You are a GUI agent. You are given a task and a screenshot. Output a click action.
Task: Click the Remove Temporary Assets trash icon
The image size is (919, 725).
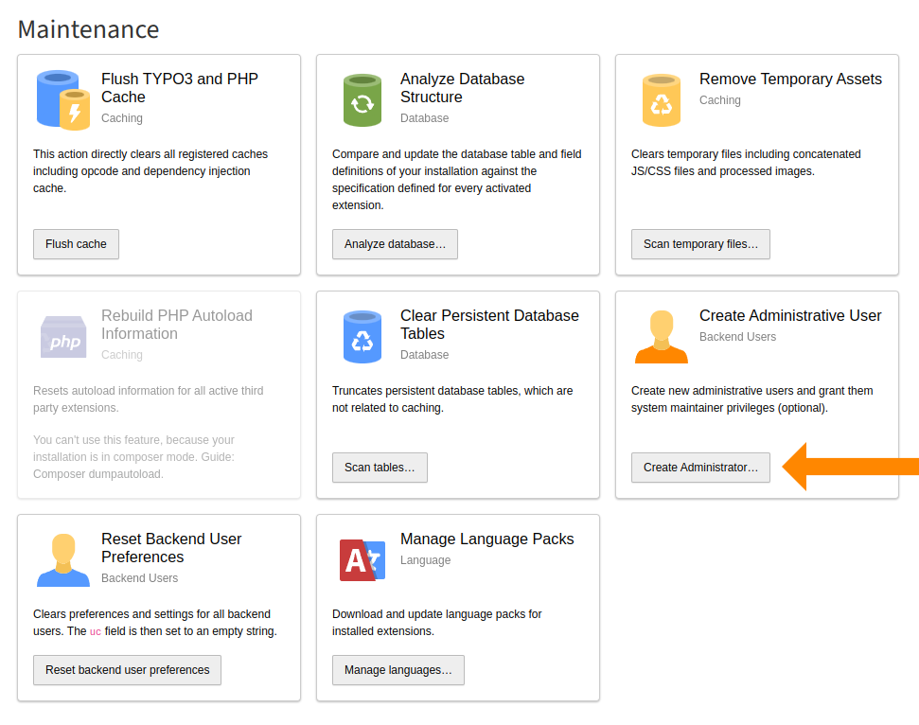pos(661,98)
